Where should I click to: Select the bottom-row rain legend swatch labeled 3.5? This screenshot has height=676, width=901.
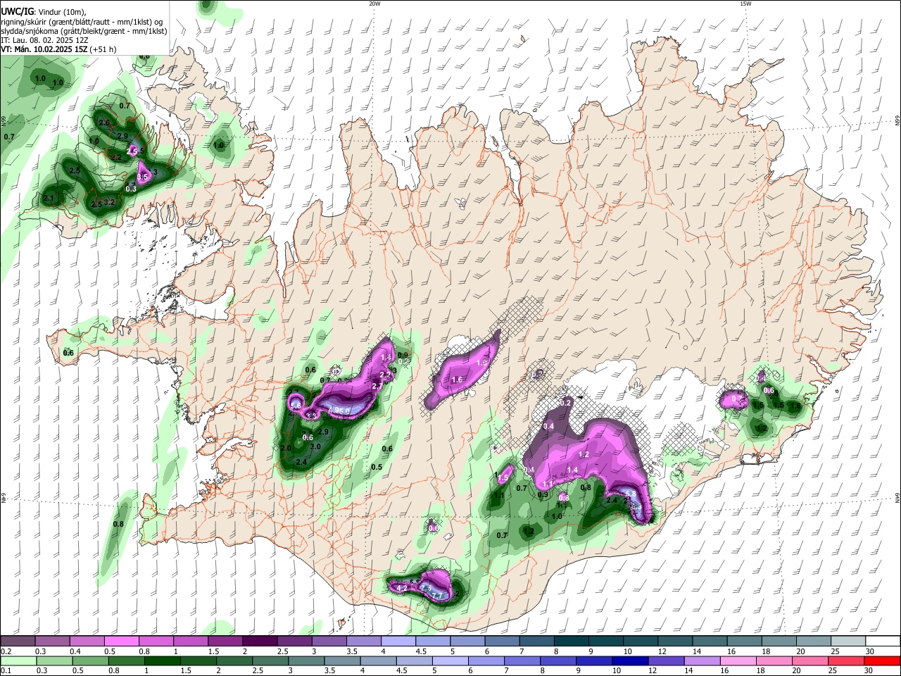point(342,661)
